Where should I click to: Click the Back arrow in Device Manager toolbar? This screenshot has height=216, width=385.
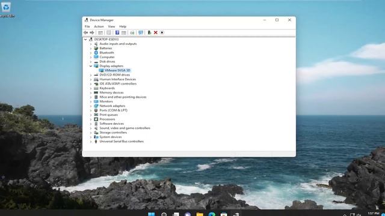tap(85, 32)
